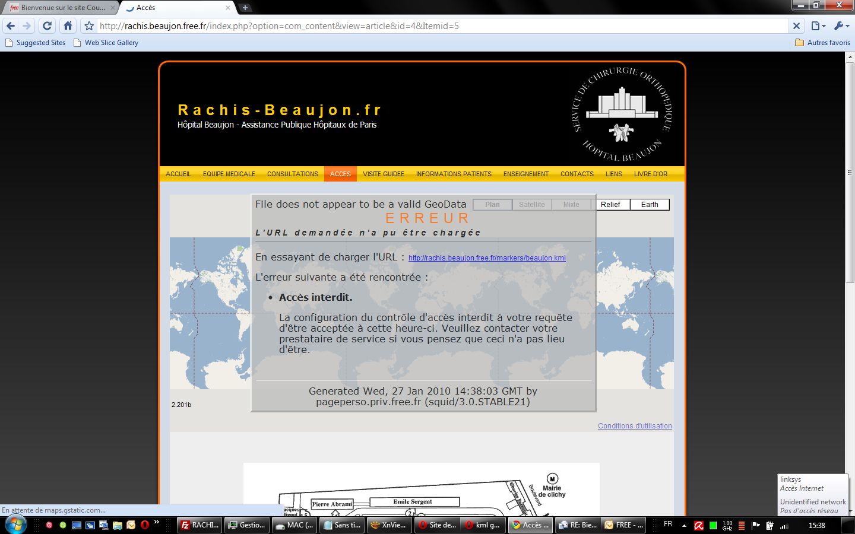This screenshot has height=534, width=855.
Task: Open the 'XnVie...' taskbar button
Action: click(389, 525)
